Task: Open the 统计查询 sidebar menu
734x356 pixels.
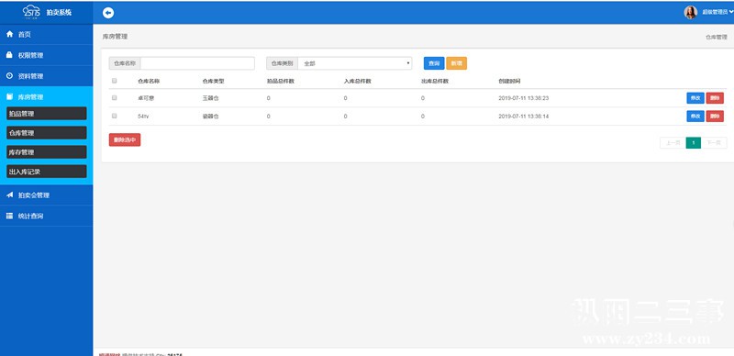Action: (x=47, y=216)
